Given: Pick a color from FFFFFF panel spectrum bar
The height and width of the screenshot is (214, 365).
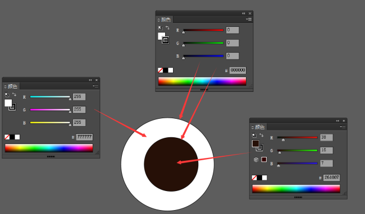Looking at the screenshot, I should click(x=49, y=148).
